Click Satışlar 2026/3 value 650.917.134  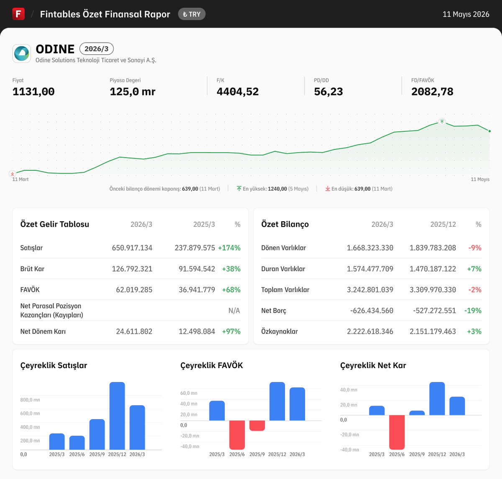132,248
